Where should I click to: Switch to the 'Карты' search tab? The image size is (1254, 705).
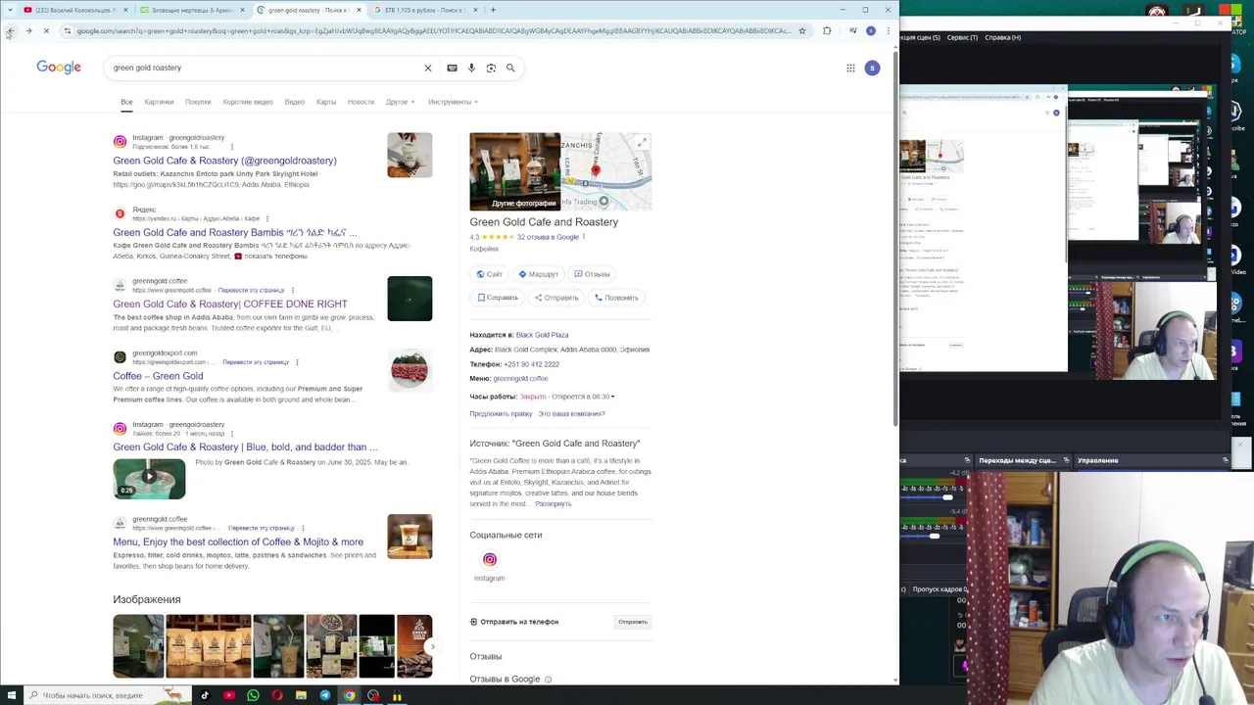[326, 102]
